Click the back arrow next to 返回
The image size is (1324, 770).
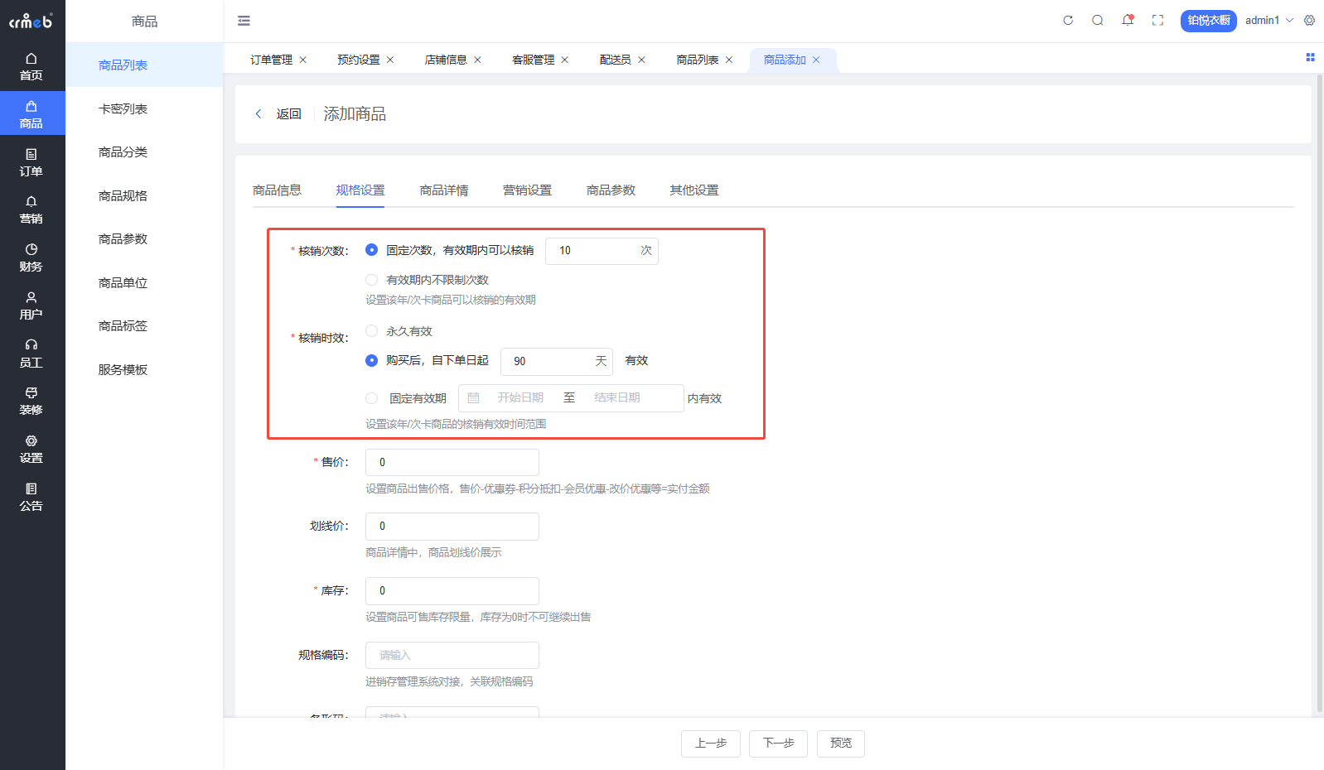coord(259,114)
